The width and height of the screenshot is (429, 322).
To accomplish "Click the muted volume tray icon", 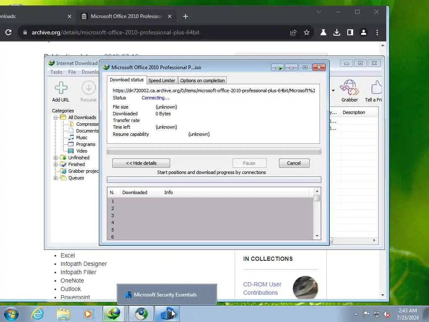I will point(387,314).
